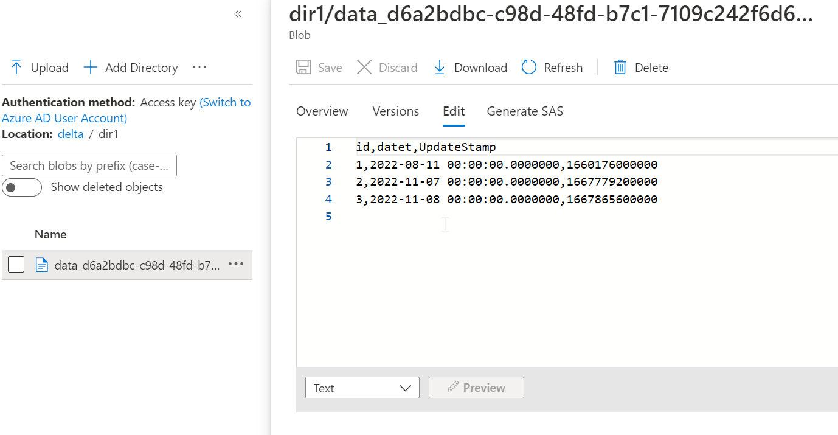This screenshot has height=435, width=838.
Task: Click the Upload arrow icon
Action: click(16, 68)
